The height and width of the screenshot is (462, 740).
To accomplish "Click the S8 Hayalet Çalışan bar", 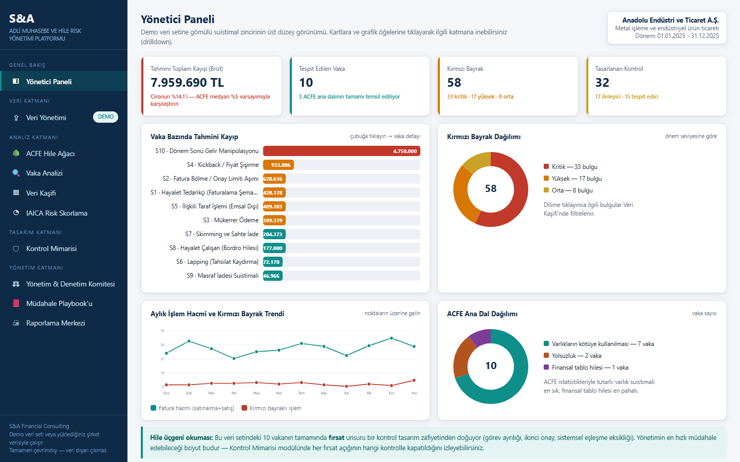I will (x=274, y=248).
